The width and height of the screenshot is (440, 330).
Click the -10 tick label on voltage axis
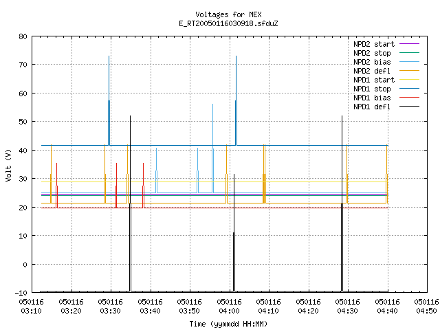pos(21,293)
